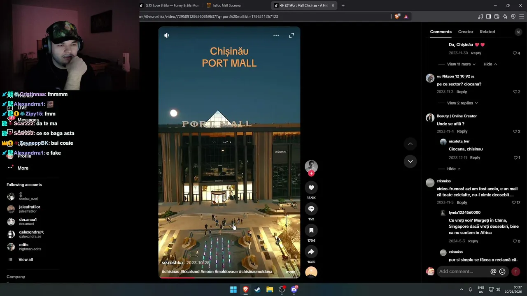
Task: Open the se.roshka creator avatar
Action: click(x=311, y=166)
